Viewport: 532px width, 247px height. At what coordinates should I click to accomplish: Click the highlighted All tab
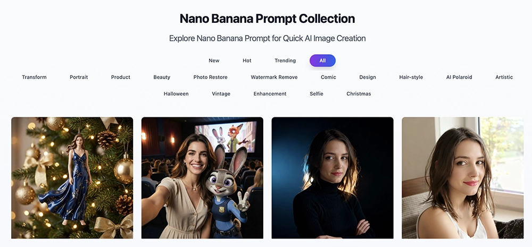point(322,61)
